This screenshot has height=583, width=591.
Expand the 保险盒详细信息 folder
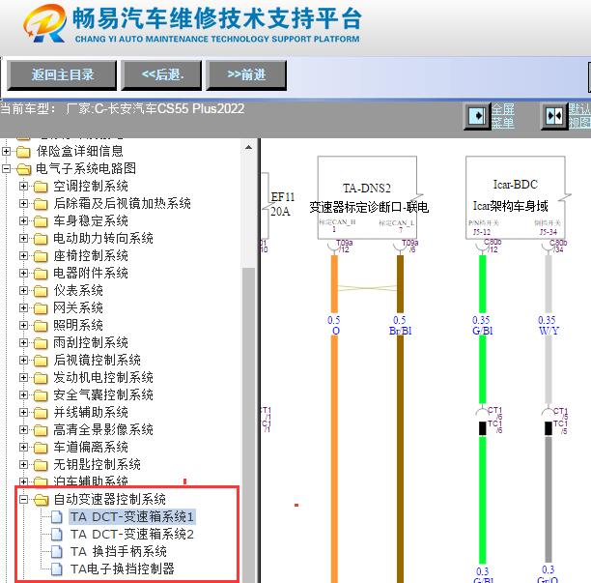[x=6, y=152]
